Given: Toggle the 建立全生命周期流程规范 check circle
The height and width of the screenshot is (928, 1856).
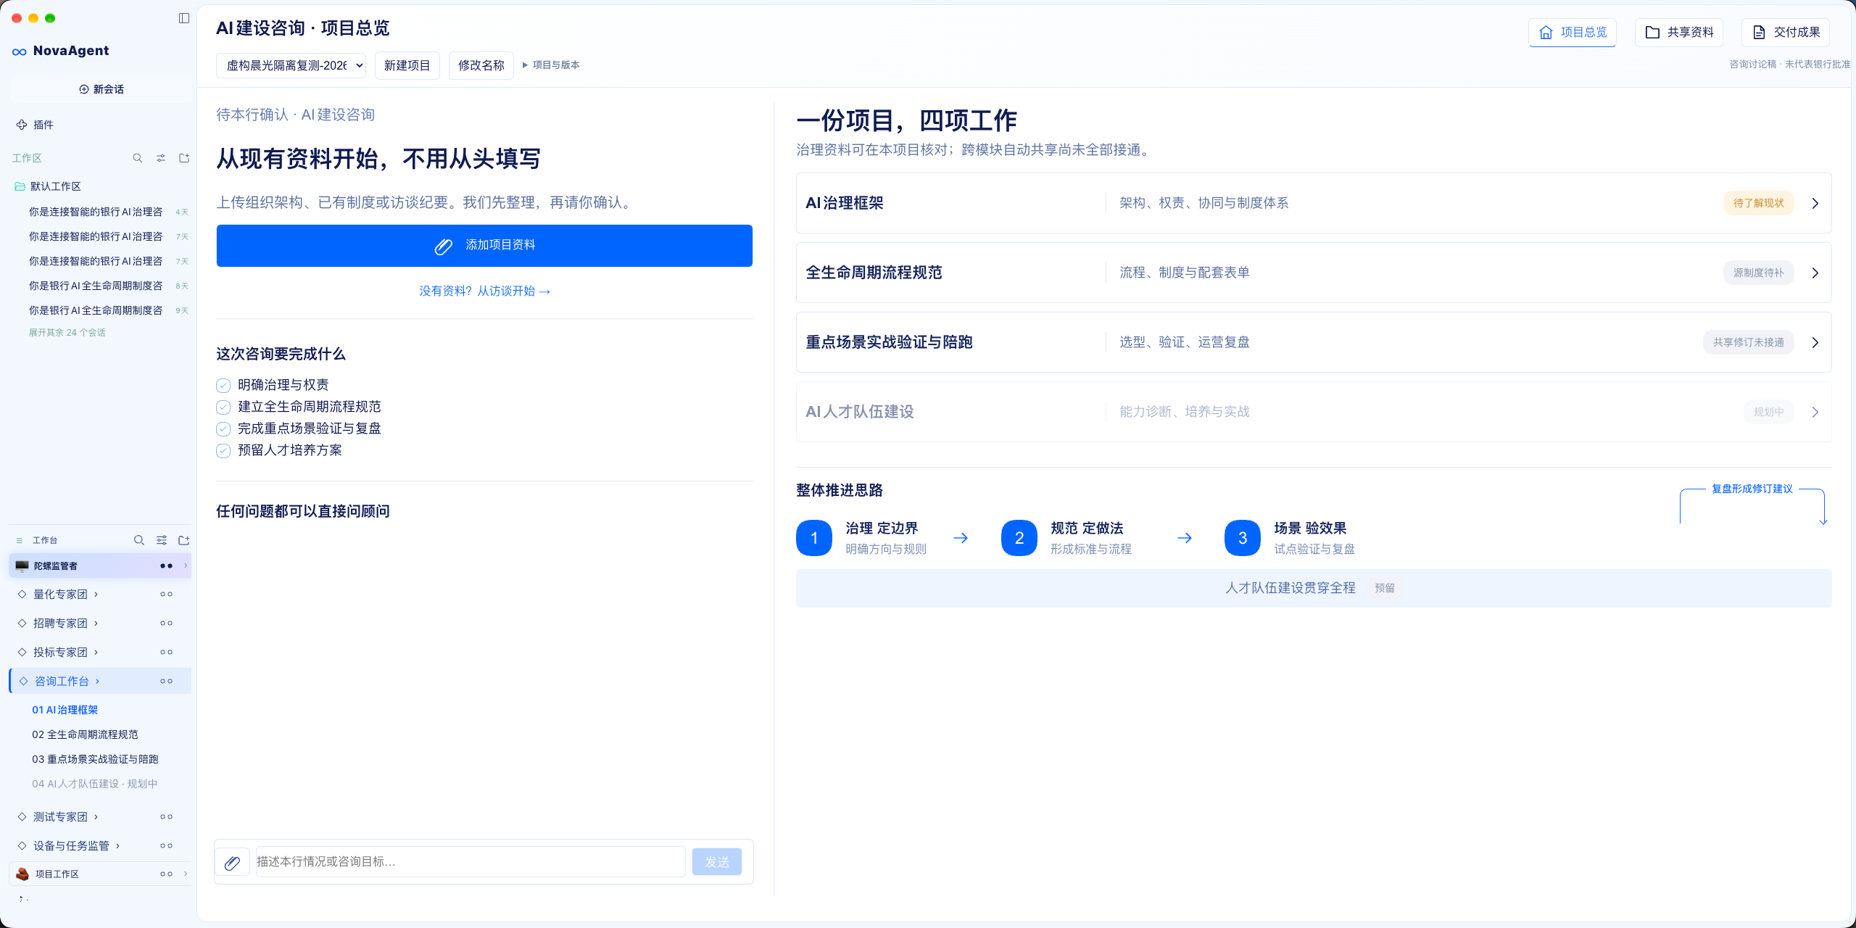Looking at the screenshot, I should 223,407.
